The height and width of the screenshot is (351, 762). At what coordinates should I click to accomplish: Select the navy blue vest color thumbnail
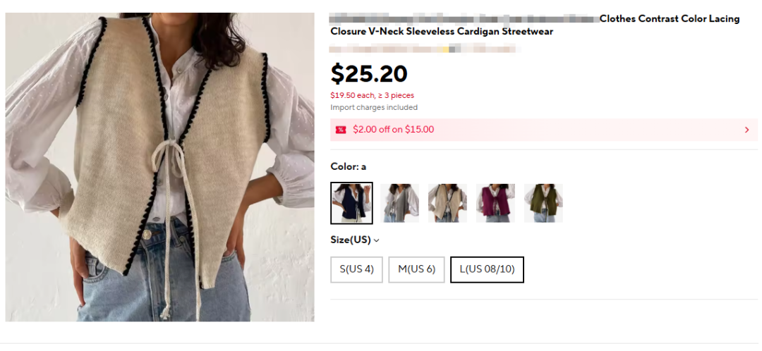(x=351, y=203)
